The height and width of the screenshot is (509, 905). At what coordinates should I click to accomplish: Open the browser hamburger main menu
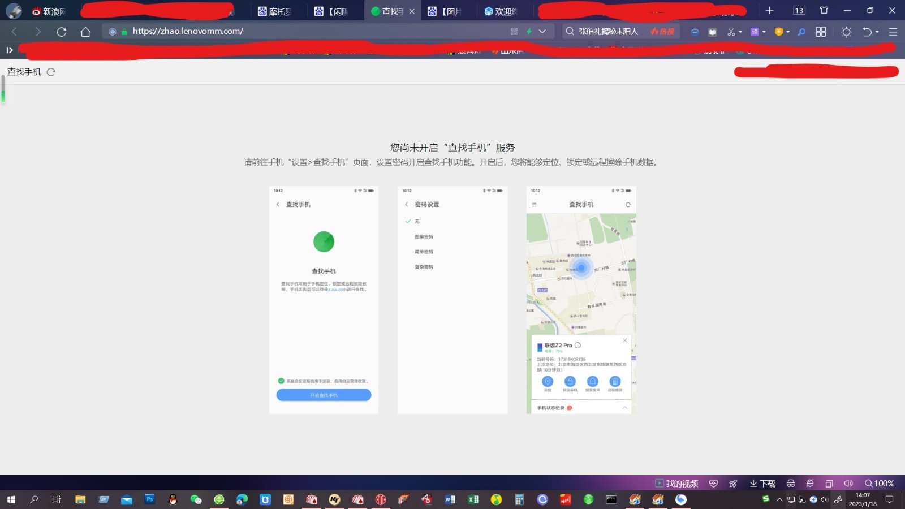click(x=893, y=32)
